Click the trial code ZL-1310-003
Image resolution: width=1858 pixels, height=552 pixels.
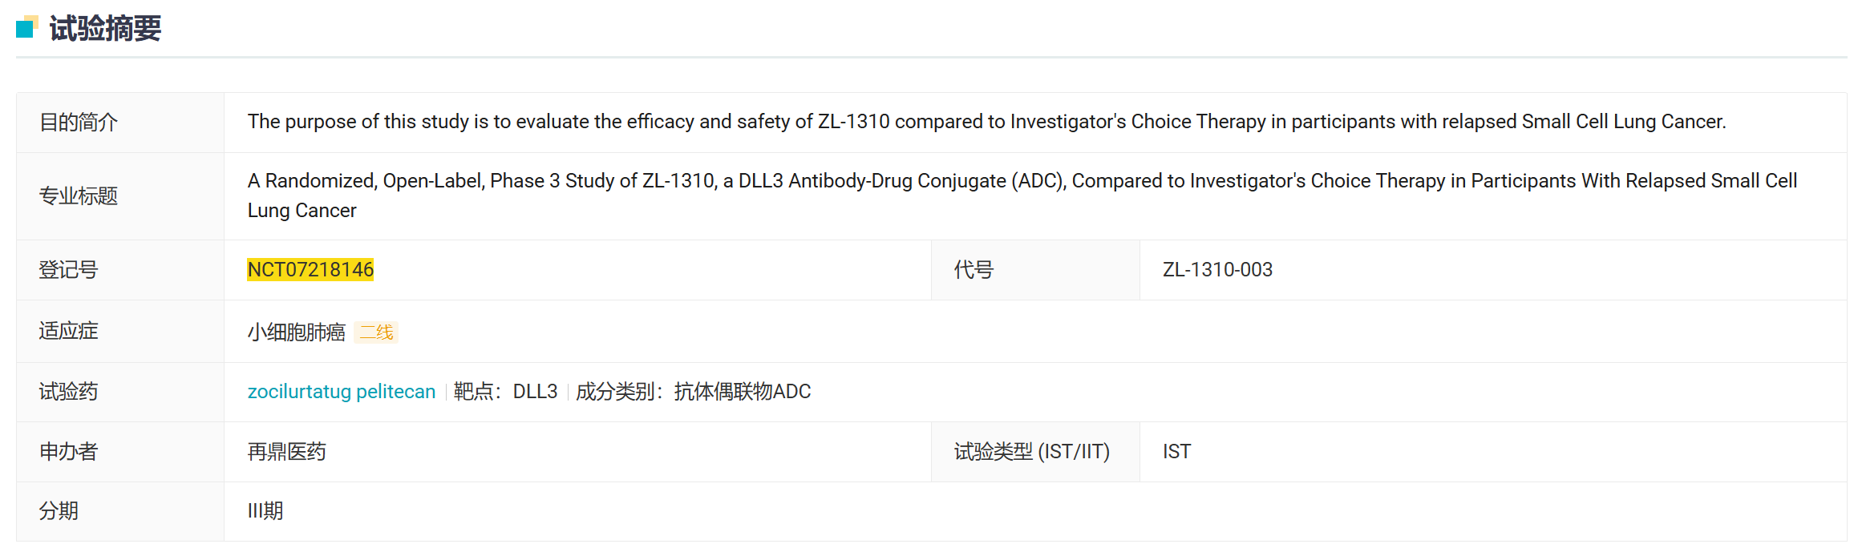point(1217,270)
